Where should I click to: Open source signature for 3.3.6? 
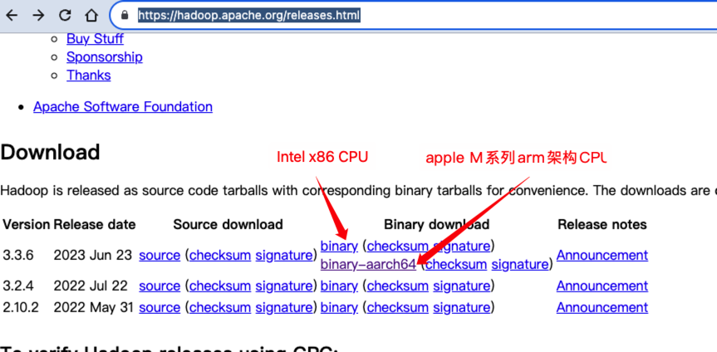(283, 255)
